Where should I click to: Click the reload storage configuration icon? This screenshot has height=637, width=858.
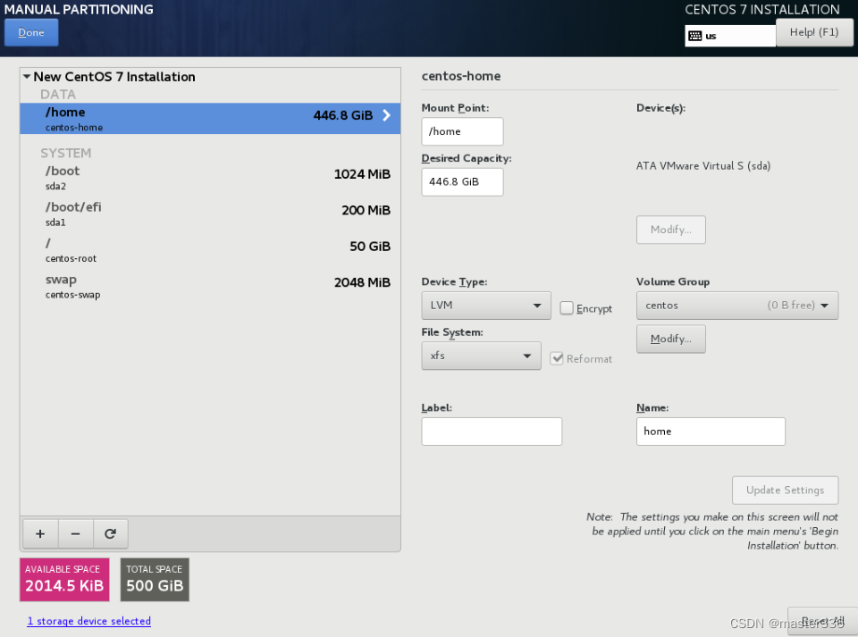pos(111,533)
